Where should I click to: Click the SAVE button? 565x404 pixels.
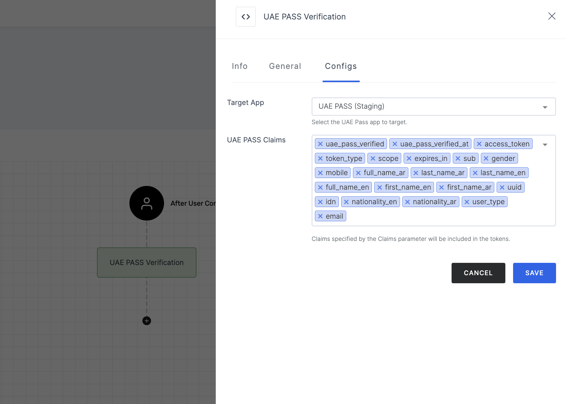click(534, 273)
